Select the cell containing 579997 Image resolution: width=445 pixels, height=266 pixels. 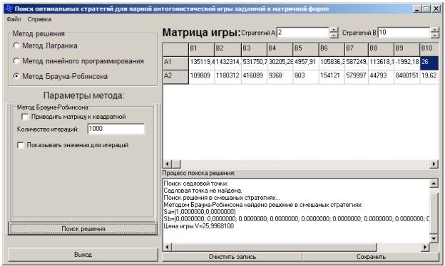(x=357, y=77)
